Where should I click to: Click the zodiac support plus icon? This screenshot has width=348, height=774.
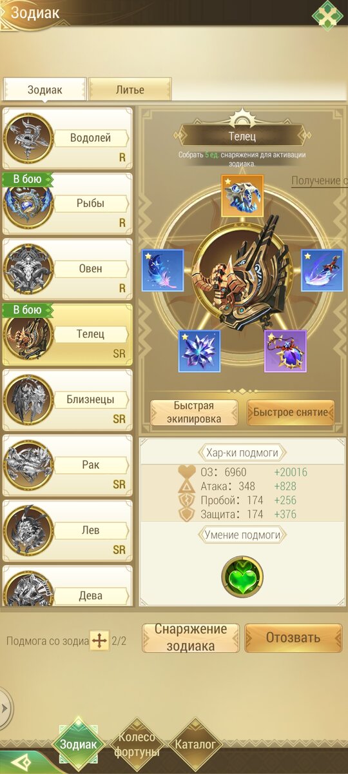coord(99,641)
